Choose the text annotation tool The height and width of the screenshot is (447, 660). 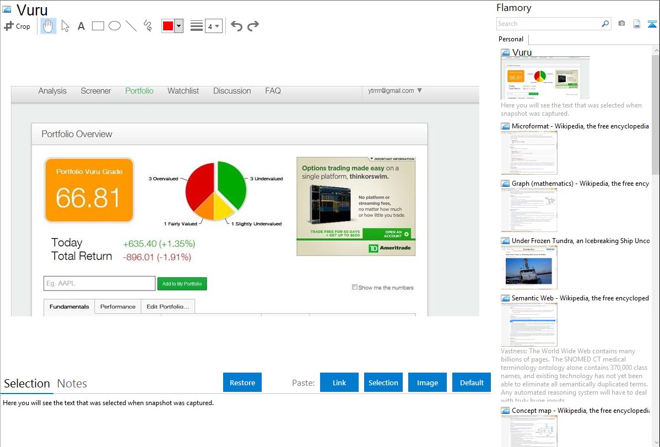tap(81, 26)
